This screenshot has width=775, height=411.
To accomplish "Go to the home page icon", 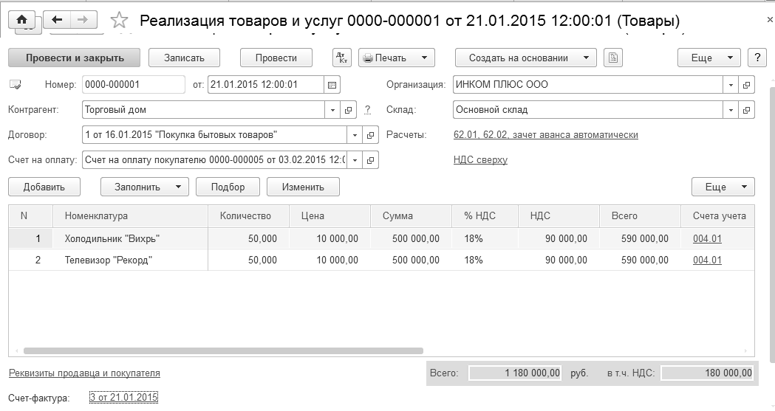I will point(21,20).
